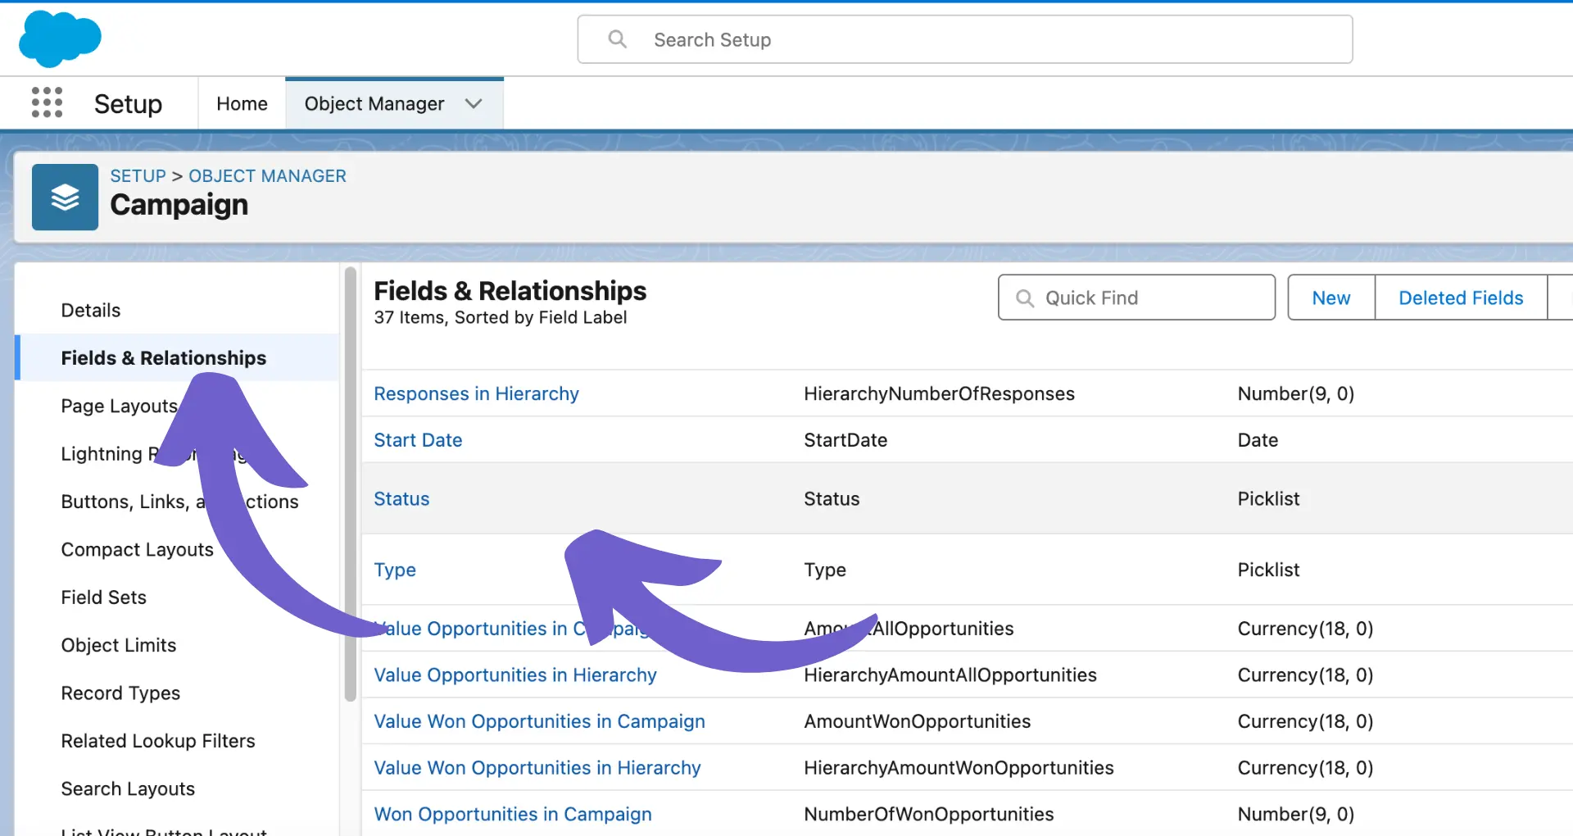Open the Responses in Hierarchy field

point(476,393)
